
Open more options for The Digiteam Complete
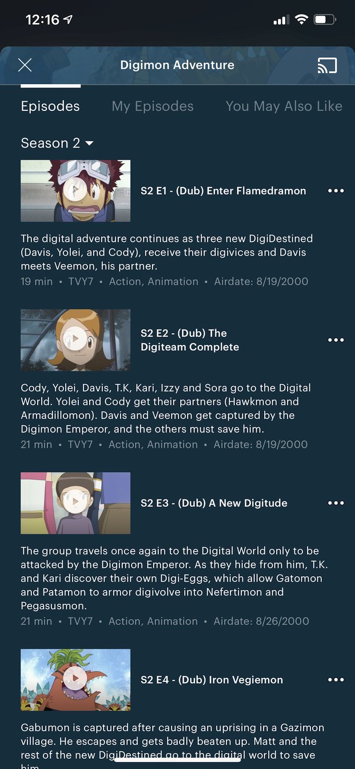[x=336, y=340]
